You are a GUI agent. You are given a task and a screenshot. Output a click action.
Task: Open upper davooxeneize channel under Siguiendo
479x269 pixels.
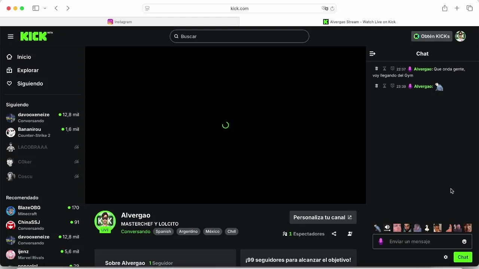(43, 118)
